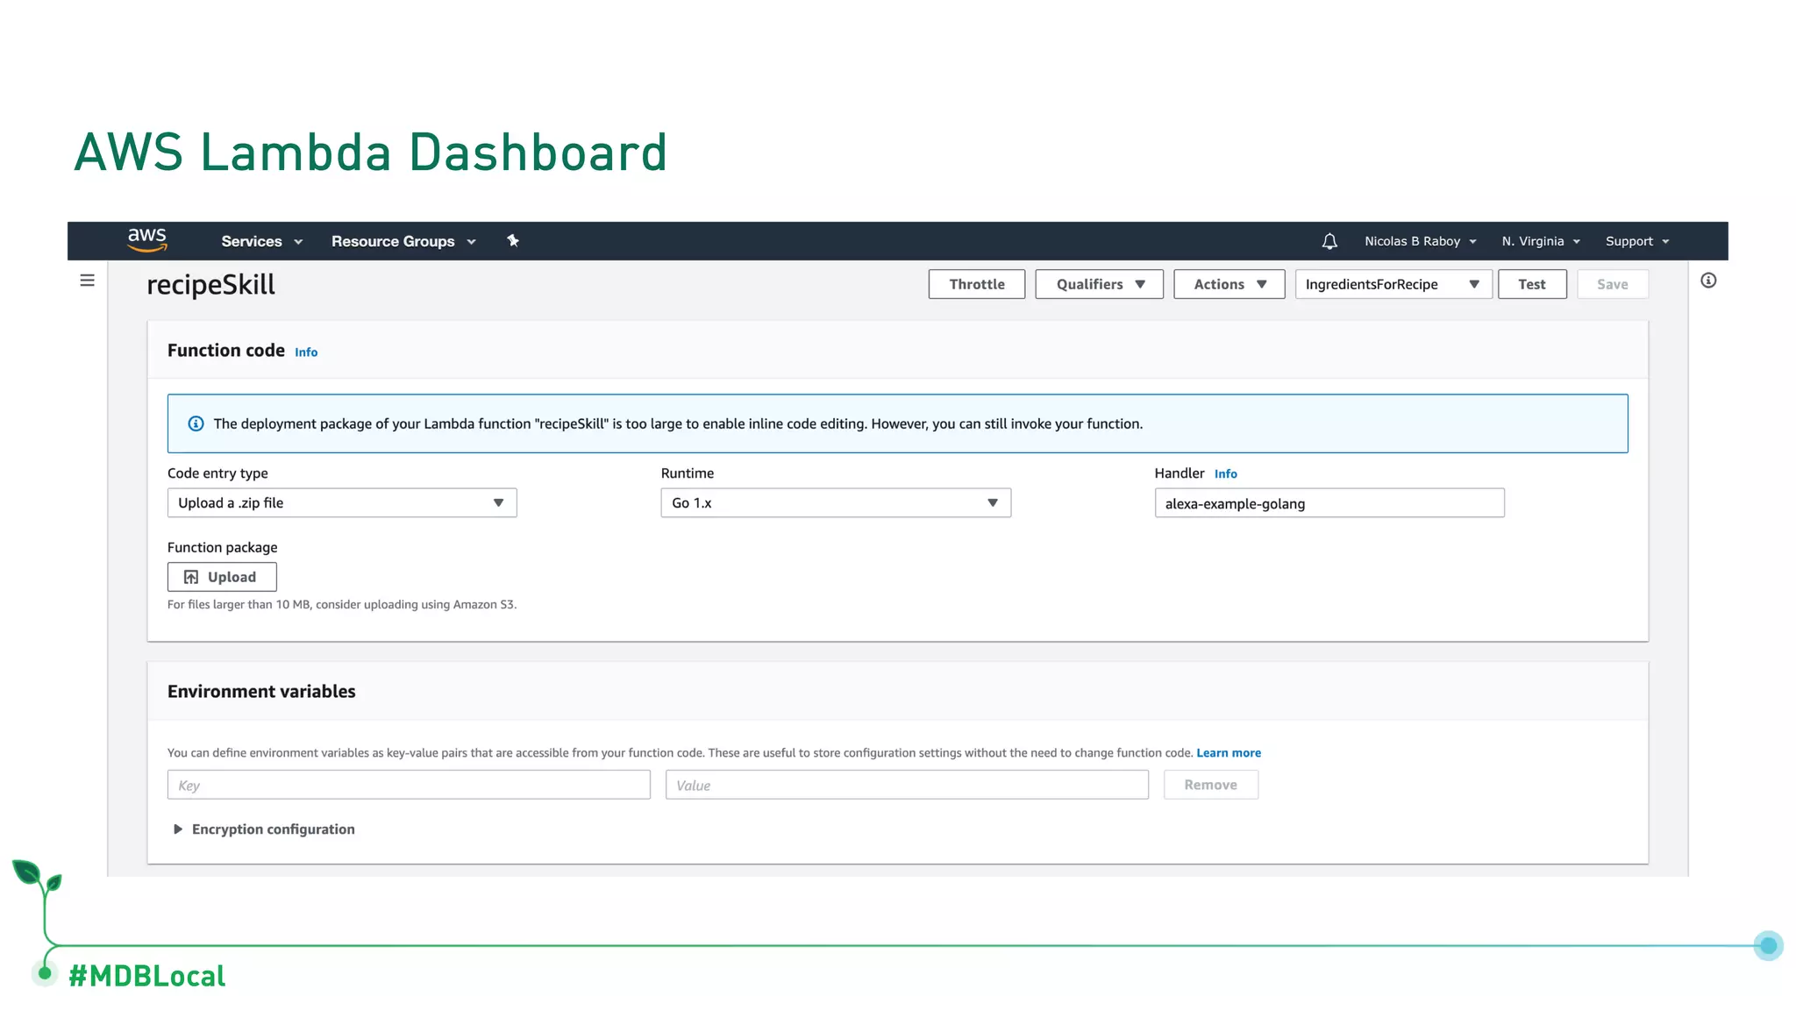
Task: Open the Nicolas B Raboy account menu
Action: [1421, 241]
